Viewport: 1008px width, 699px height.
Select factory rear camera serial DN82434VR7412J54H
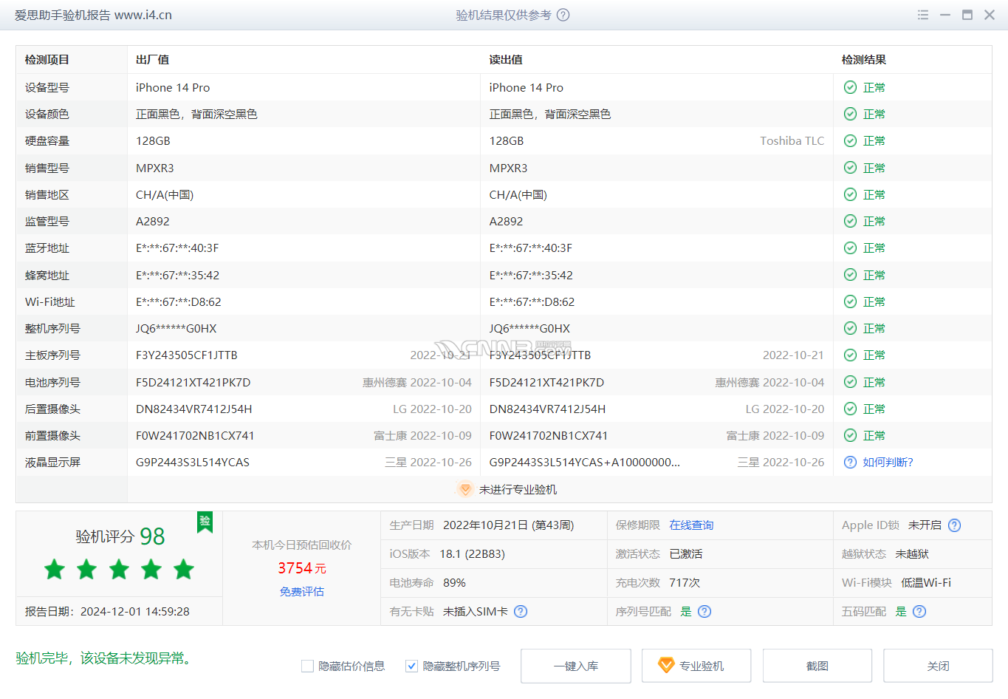click(194, 409)
